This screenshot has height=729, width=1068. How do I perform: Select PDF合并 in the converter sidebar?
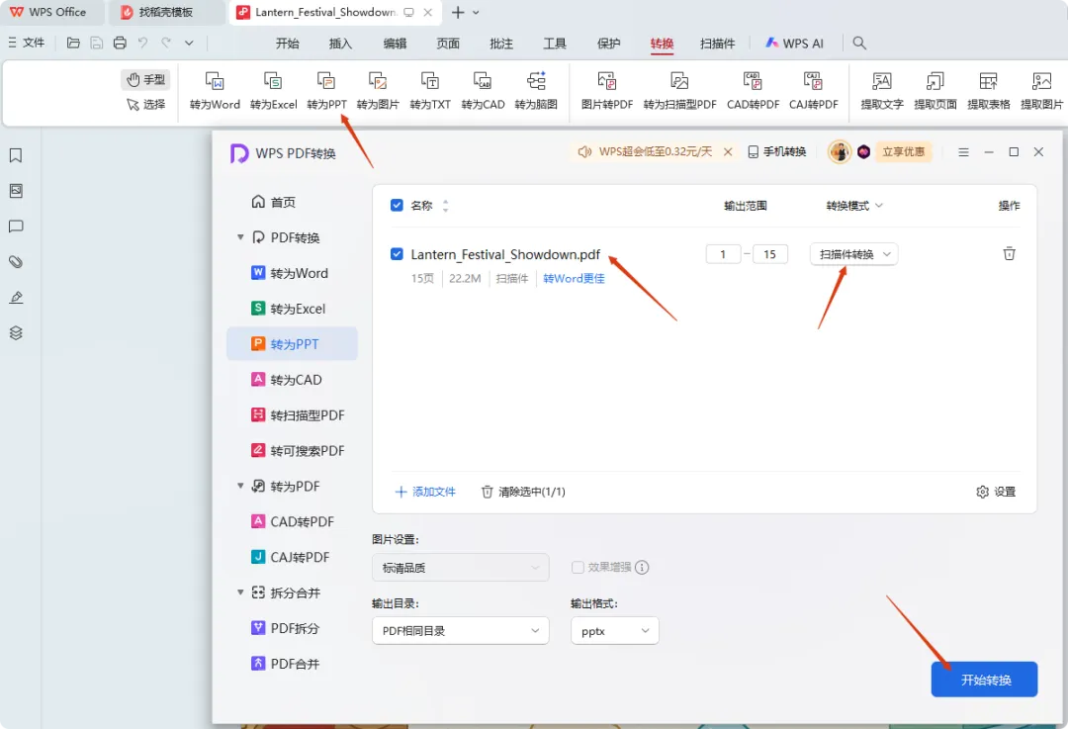coord(292,664)
